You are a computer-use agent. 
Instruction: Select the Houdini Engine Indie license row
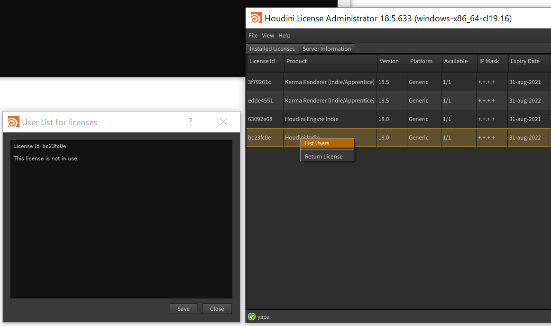coord(398,119)
